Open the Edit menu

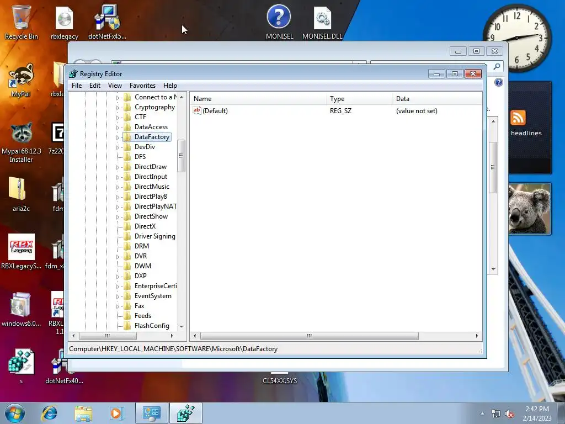pos(95,86)
